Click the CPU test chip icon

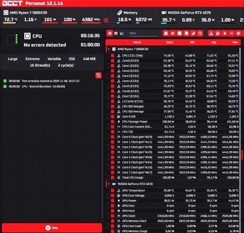pos(27,36)
